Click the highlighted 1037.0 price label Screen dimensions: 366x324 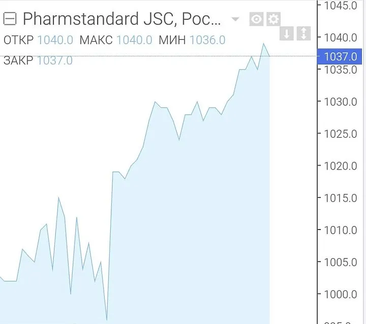pyautogui.click(x=340, y=56)
